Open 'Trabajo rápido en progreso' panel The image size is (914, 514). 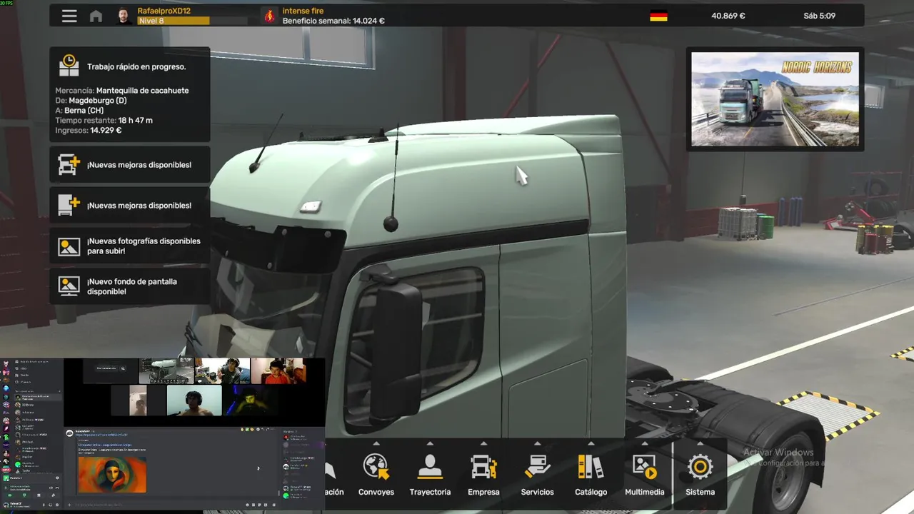130,94
